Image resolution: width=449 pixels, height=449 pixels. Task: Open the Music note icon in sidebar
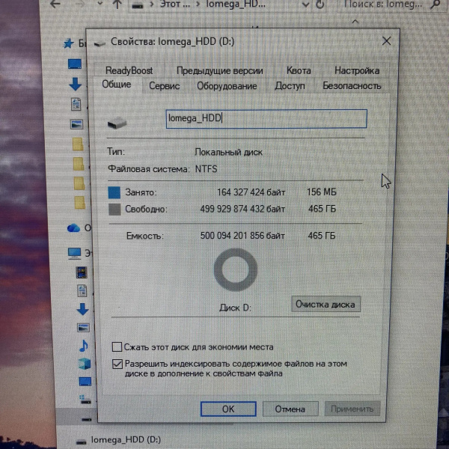[84, 346]
